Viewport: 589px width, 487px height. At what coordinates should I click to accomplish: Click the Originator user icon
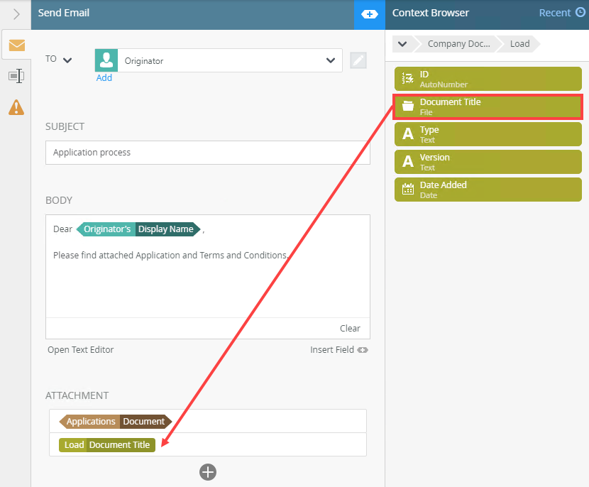tap(106, 61)
